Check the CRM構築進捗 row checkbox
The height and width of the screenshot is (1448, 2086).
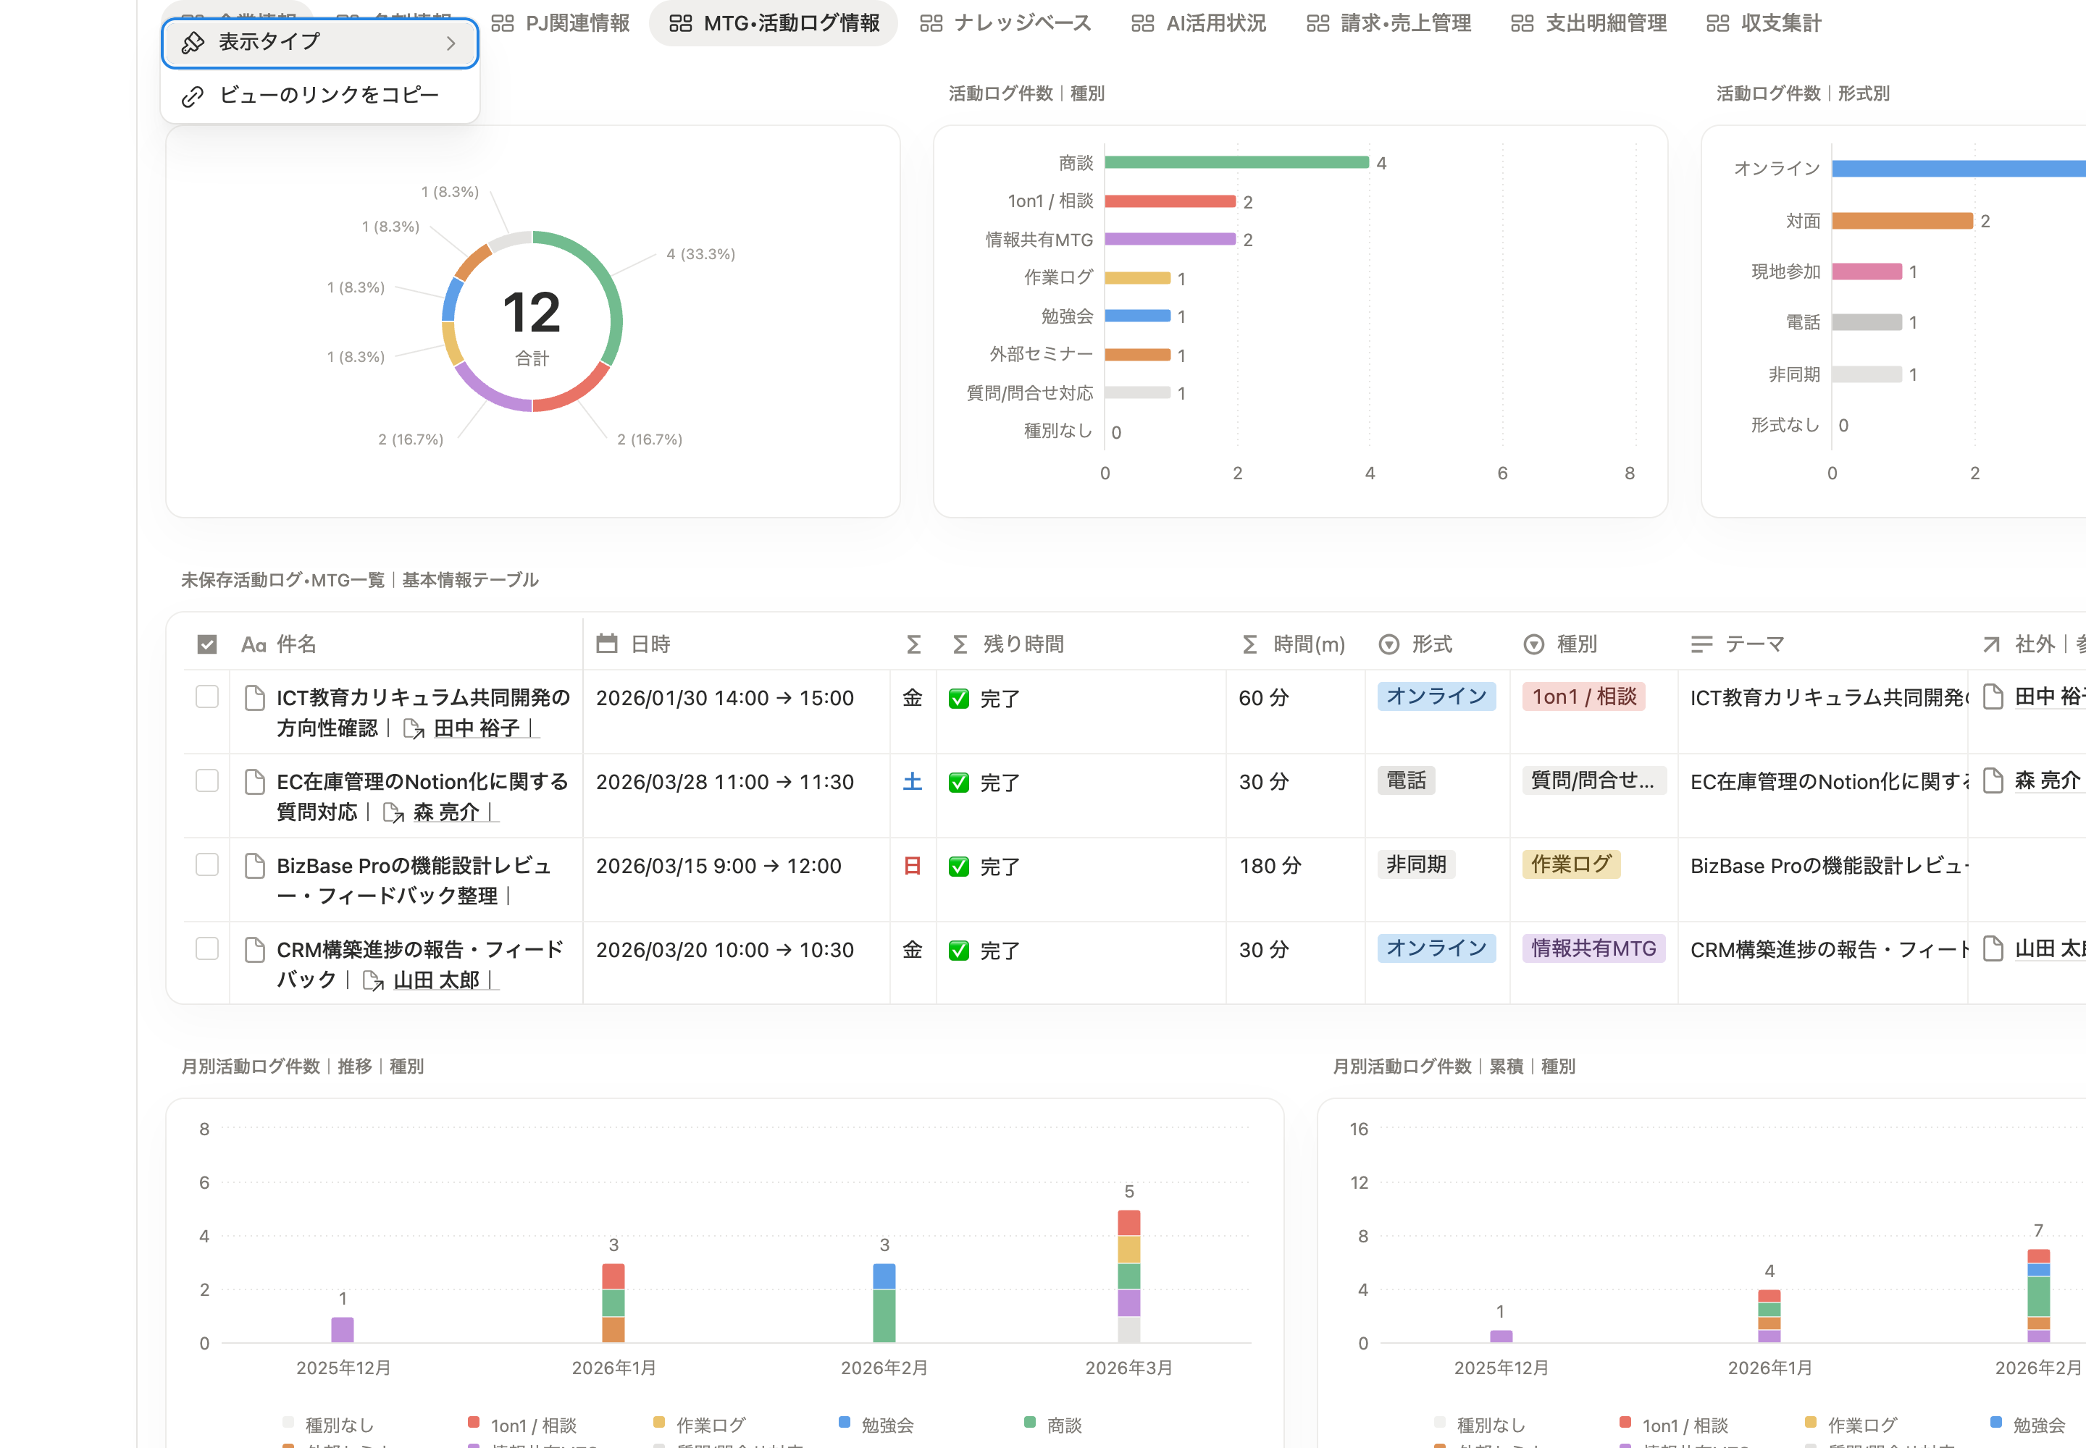tap(207, 949)
